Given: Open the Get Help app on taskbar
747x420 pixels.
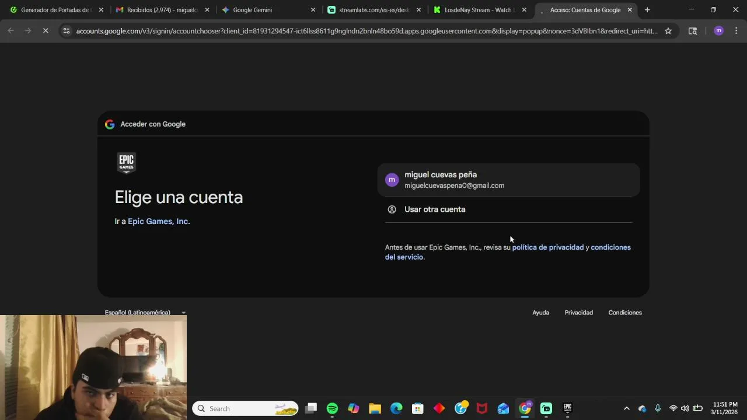Looking at the screenshot, I should (461, 407).
